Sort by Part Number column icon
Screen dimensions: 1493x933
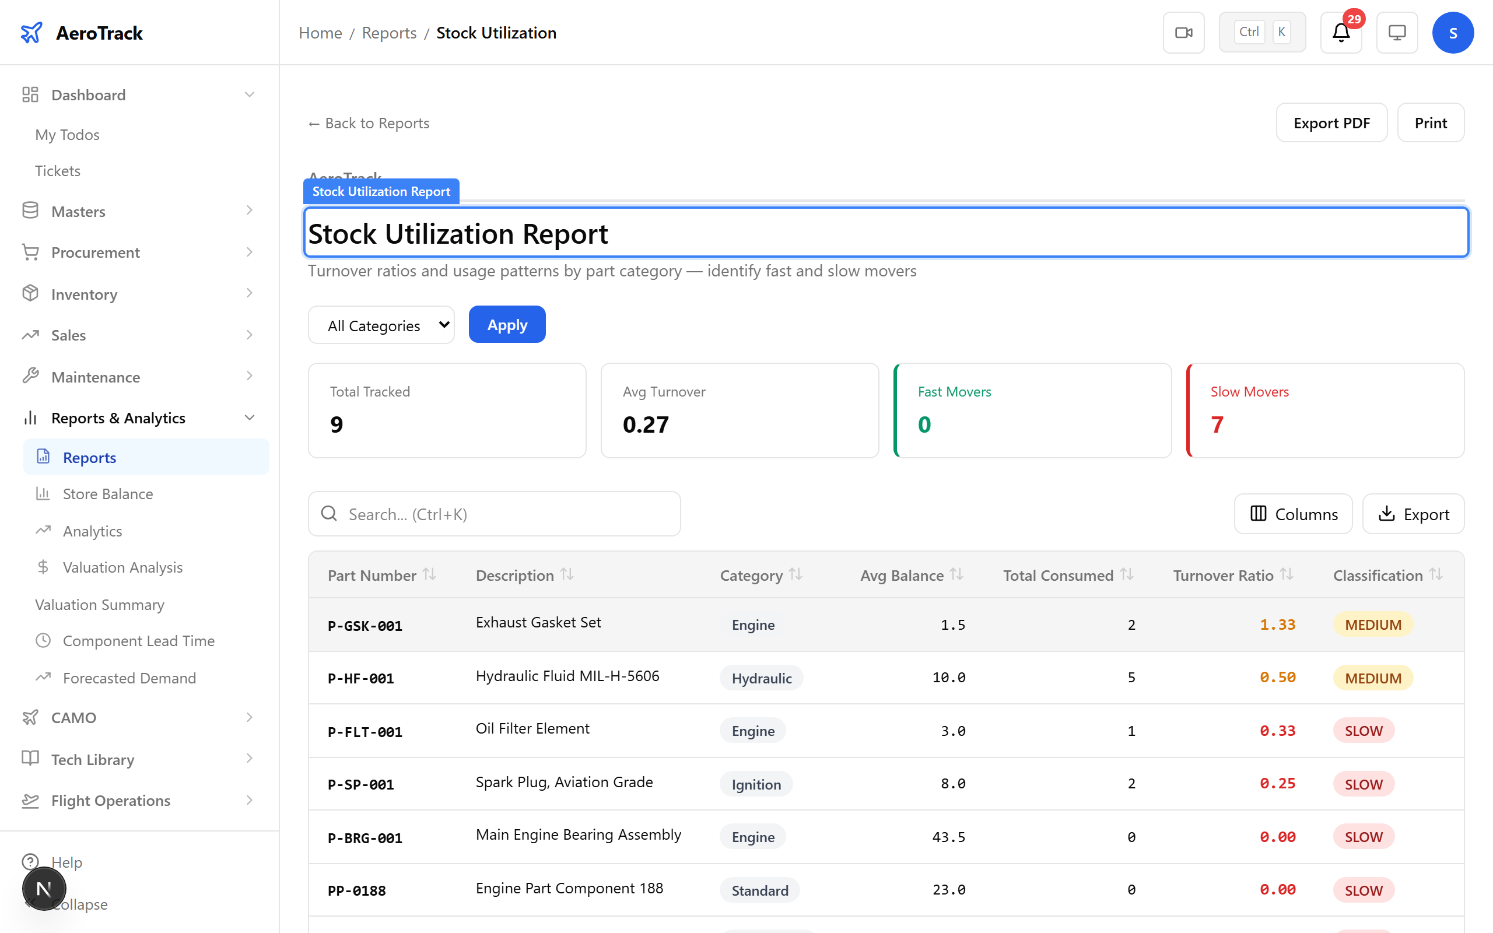pyautogui.click(x=429, y=574)
